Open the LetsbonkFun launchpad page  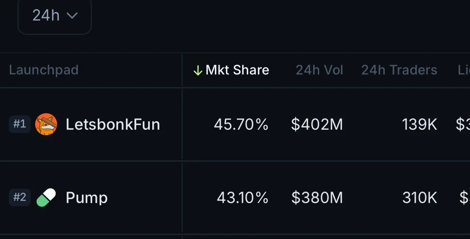coord(112,125)
